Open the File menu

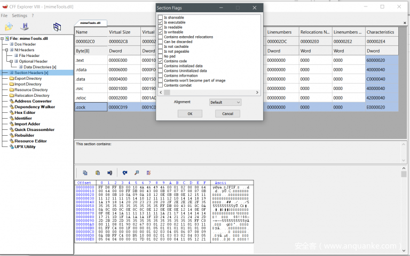(x=4, y=15)
